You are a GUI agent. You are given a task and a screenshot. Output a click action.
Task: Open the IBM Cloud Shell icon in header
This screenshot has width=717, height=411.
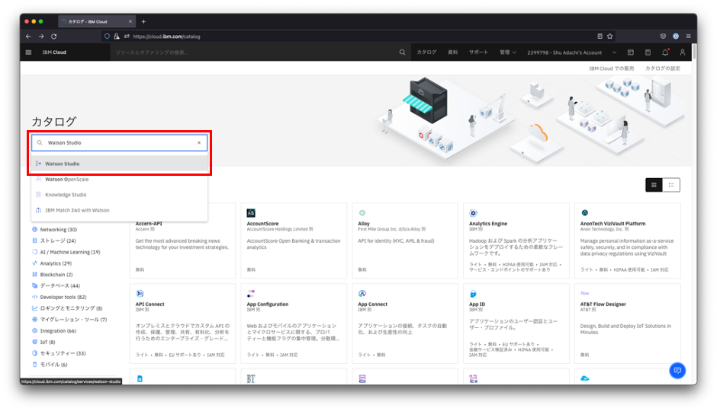(631, 53)
